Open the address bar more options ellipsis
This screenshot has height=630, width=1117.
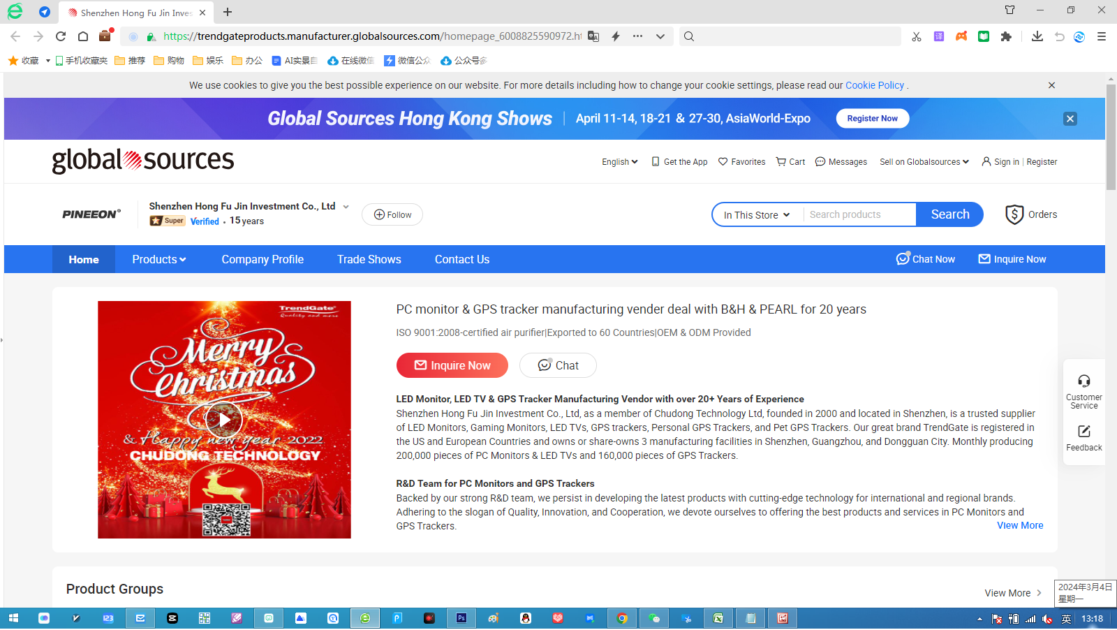click(x=637, y=36)
